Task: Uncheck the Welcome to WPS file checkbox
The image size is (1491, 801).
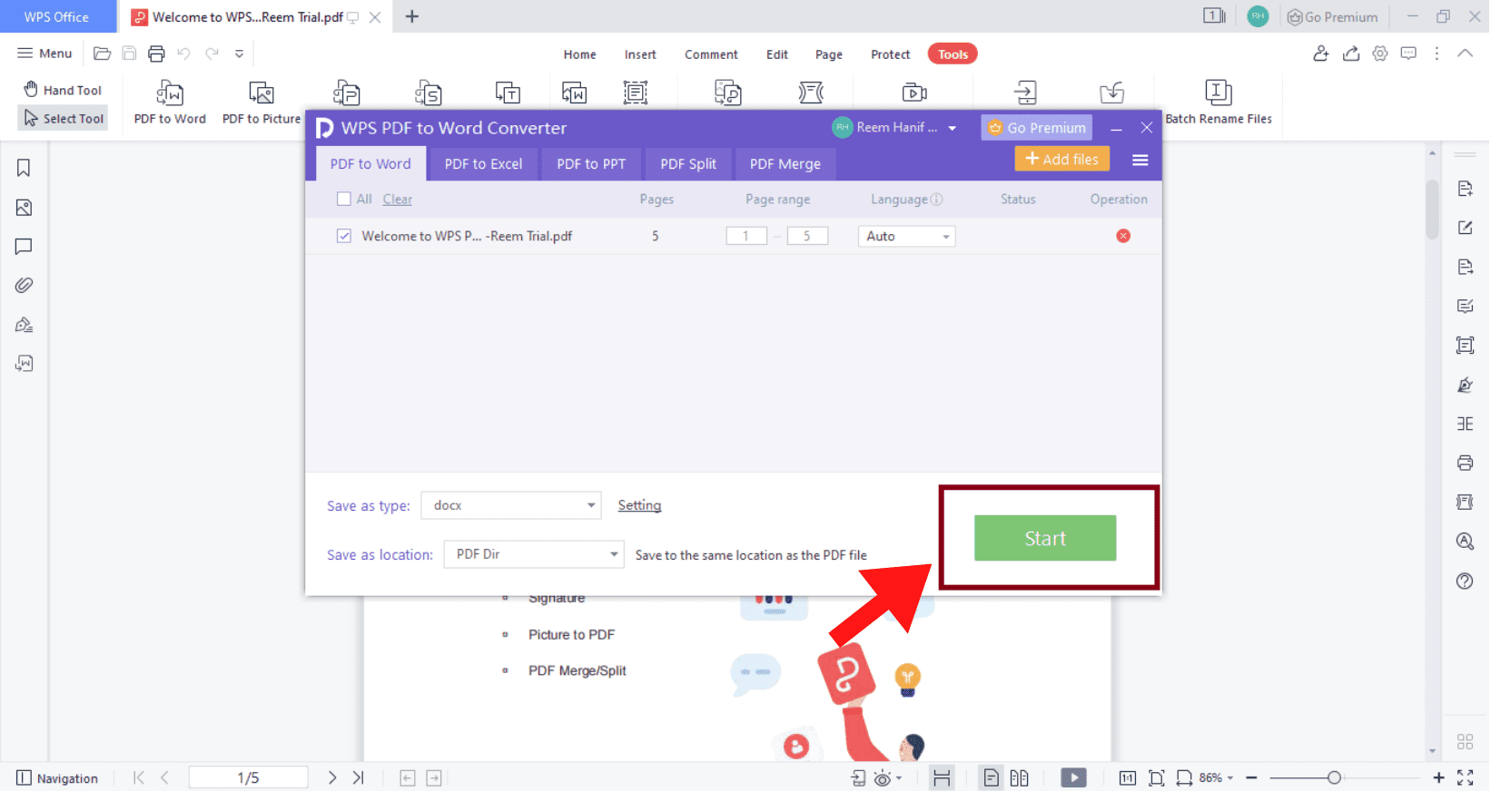Action: 344,237
